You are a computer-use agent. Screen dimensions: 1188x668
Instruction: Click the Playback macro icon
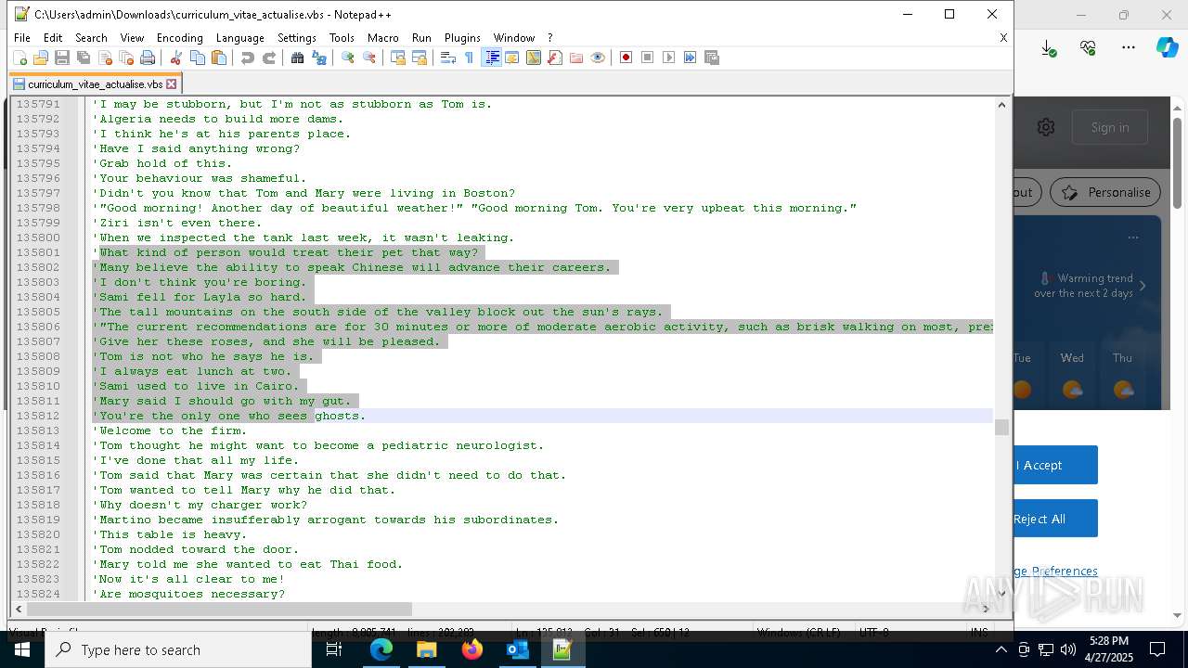[669, 58]
